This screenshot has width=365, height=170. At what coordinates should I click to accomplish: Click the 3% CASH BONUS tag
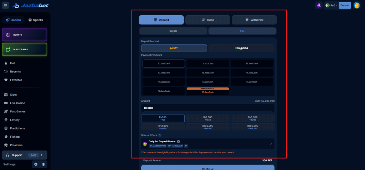[x=158, y=146]
